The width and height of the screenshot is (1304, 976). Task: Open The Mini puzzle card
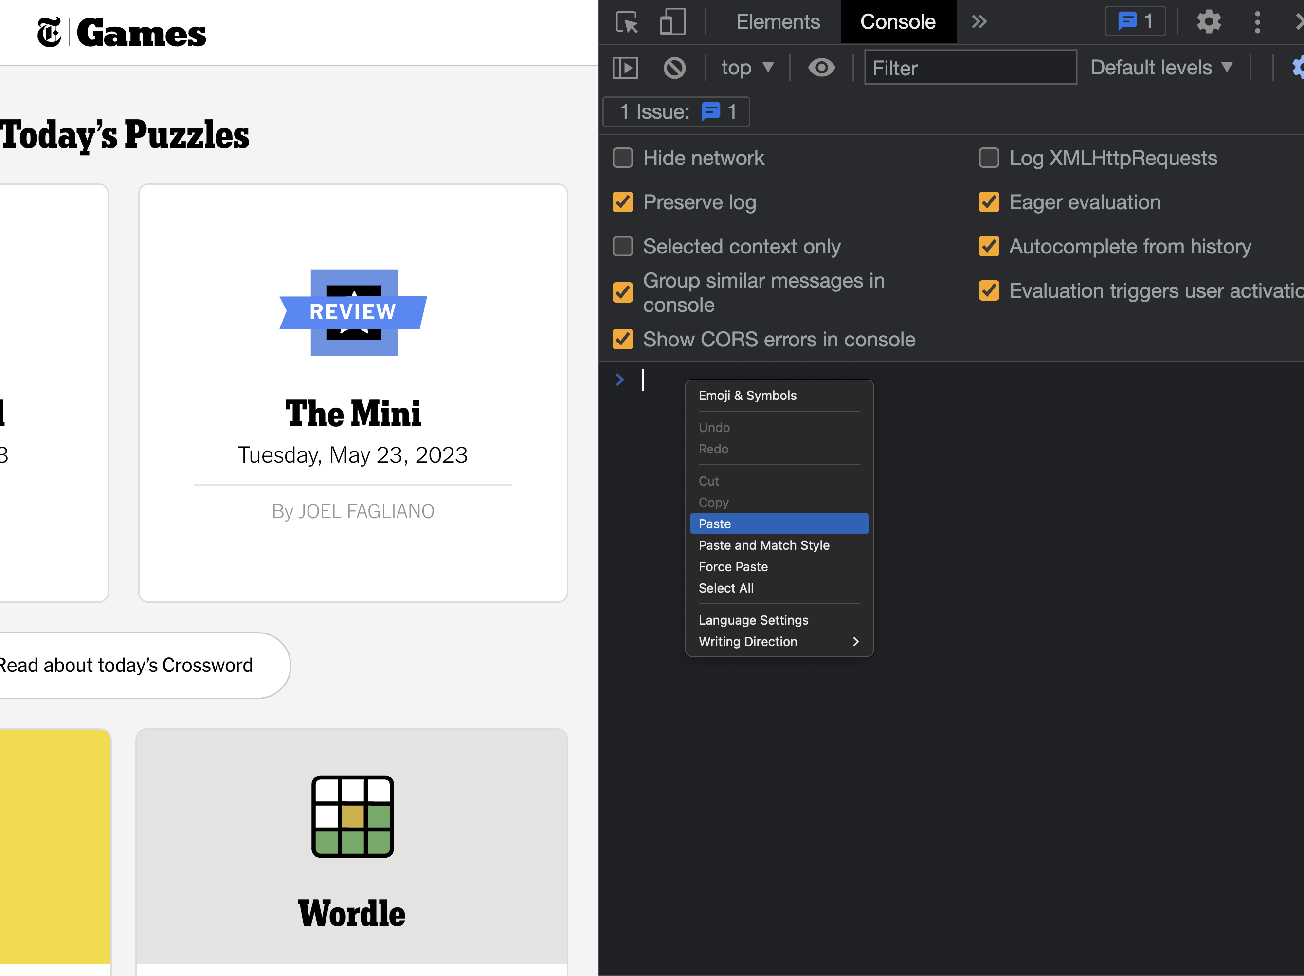click(x=353, y=393)
